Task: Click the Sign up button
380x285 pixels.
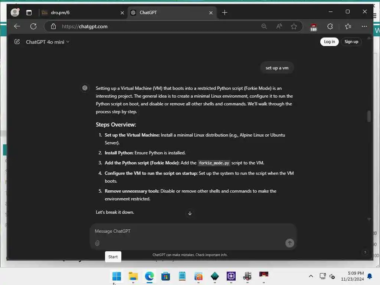Action: (351, 42)
